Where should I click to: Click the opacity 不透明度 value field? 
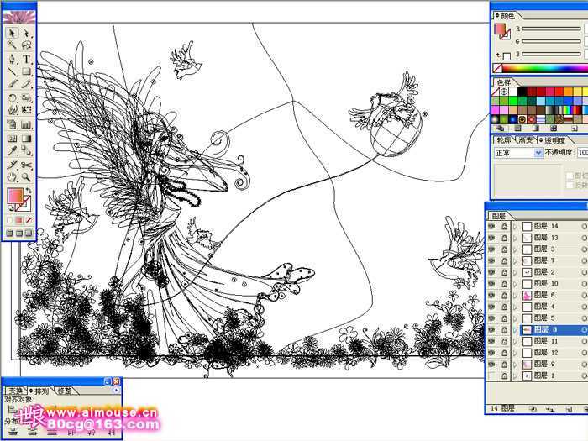pyautogui.click(x=583, y=153)
